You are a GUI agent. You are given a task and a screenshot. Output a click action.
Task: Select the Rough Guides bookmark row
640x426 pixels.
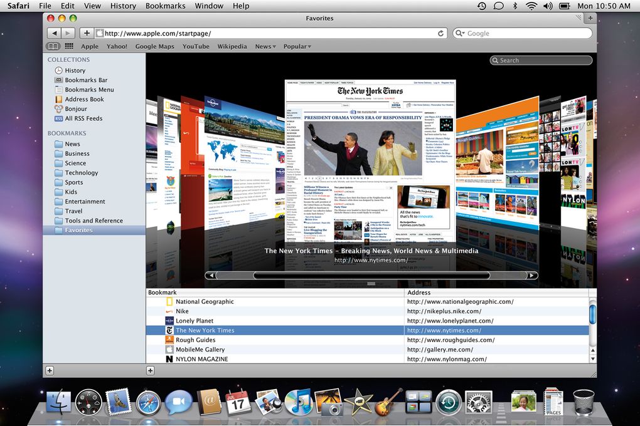[367, 340]
